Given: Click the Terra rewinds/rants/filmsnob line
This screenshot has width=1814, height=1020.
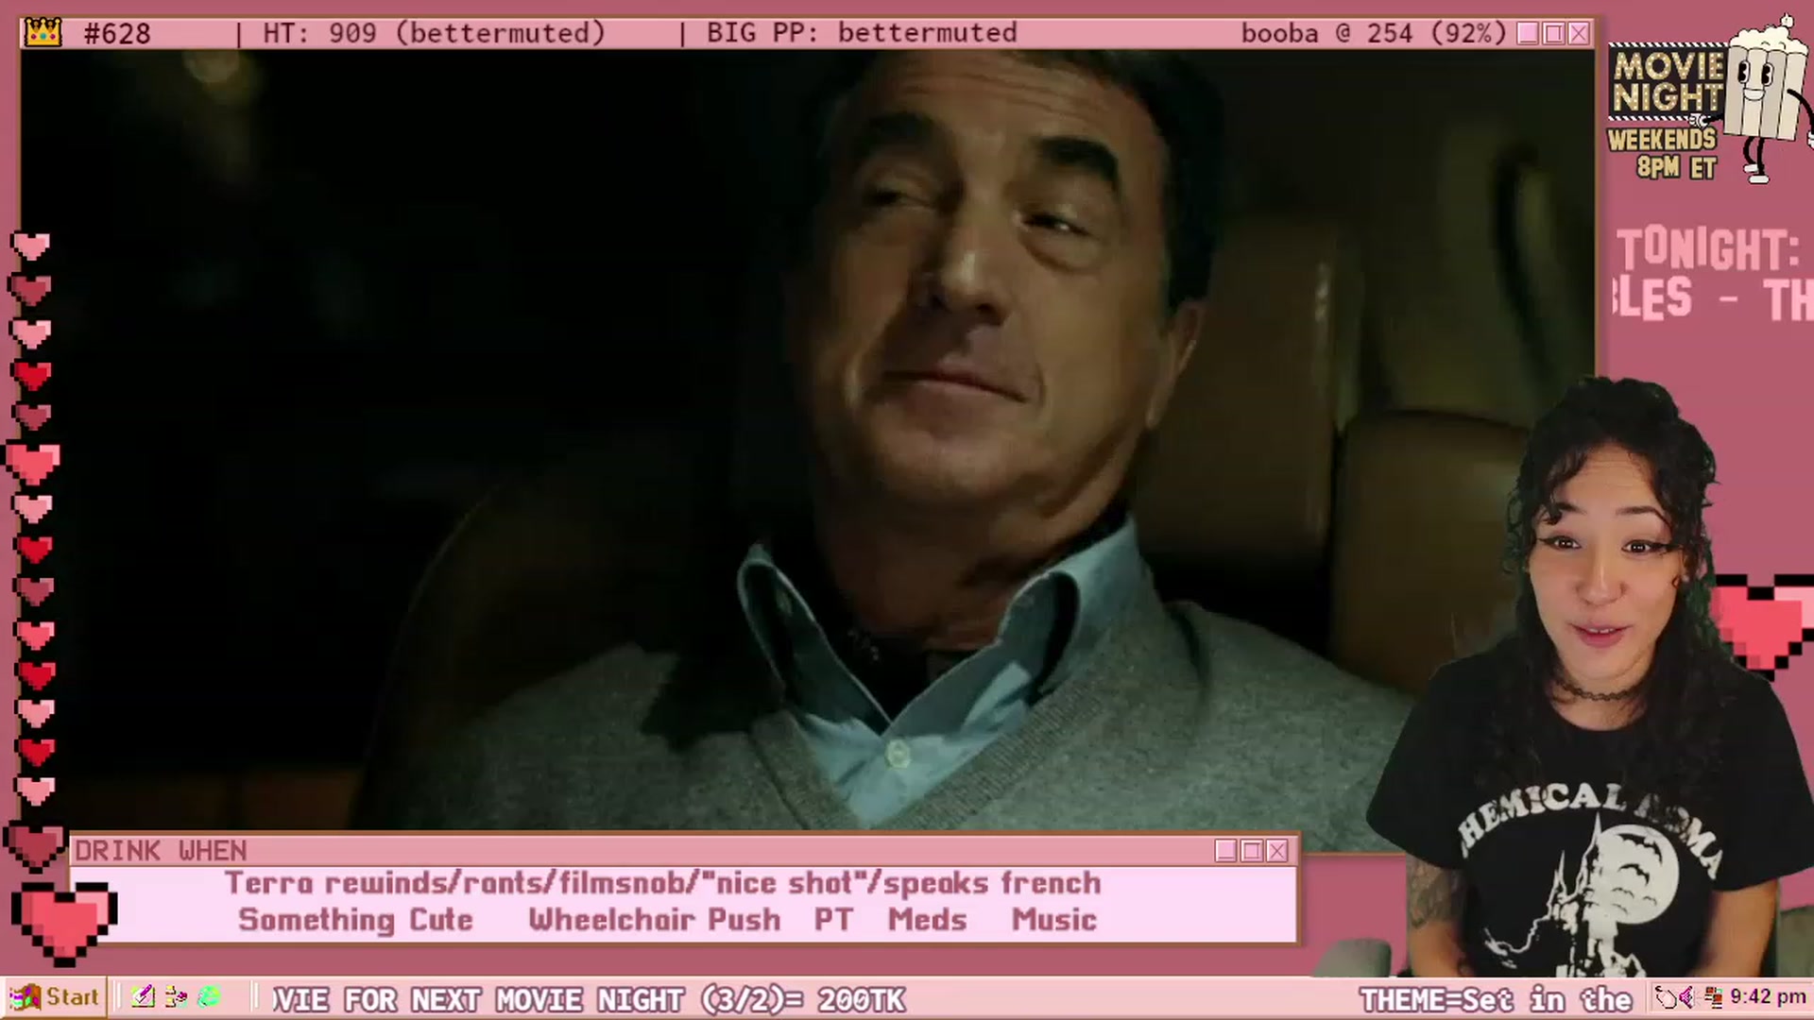Looking at the screenshot, I should pos(663,883).
